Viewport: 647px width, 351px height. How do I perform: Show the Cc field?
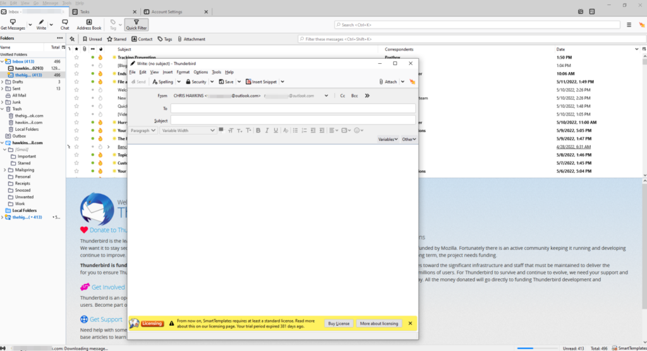pyautogui.click(x=342, y=96)
